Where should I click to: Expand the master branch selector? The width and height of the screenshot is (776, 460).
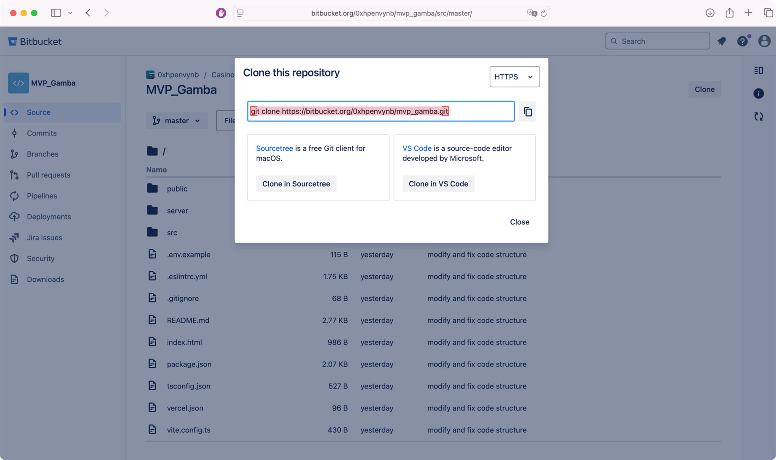pyautogui.click(x=177, y=120)
